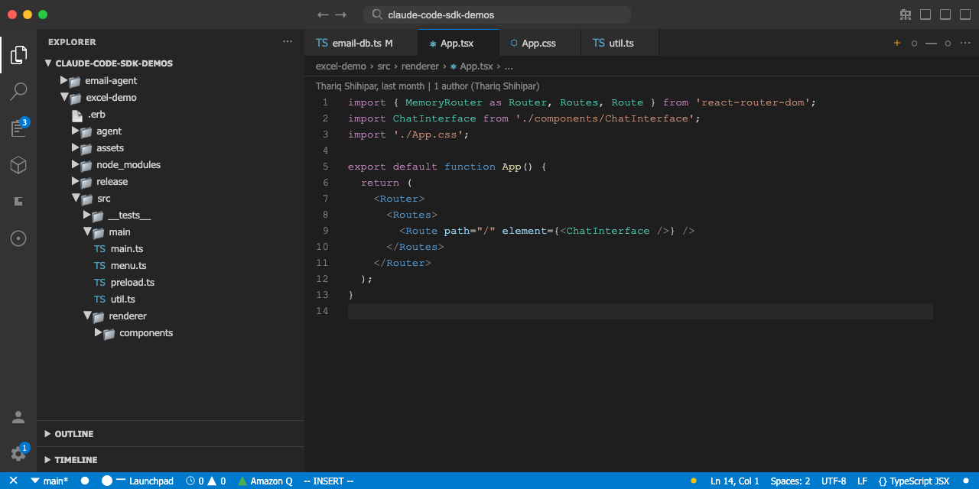Toggle the rightmost layout panel button in title bar
The image size is (979, 489).
(x=964, y=15)
